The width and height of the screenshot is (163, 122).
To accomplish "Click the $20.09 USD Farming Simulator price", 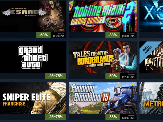I will point(128,118).
